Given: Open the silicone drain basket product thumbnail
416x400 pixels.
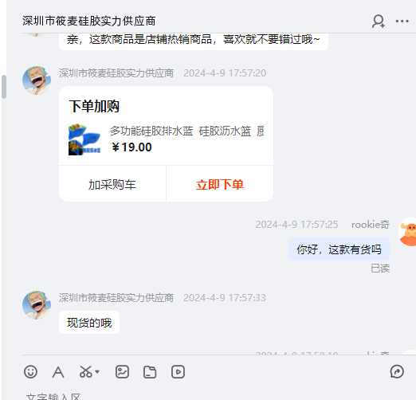Looking at the screenshot, I should click(84, 139).
